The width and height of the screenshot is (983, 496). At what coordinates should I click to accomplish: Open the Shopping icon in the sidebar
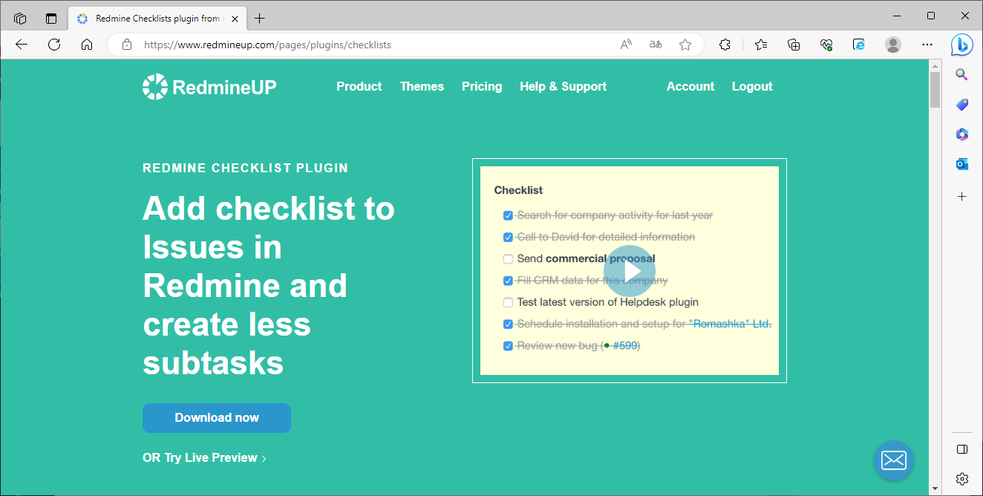click(961, 104)
